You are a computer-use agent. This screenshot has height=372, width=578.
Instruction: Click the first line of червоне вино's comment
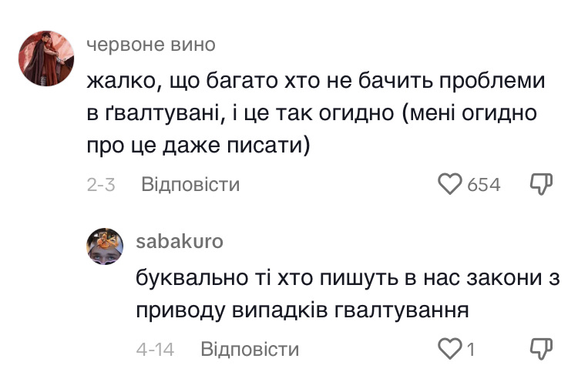click(x=317, y=80)
